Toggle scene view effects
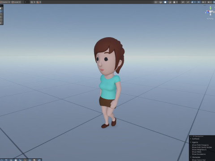 pos(192,2)
